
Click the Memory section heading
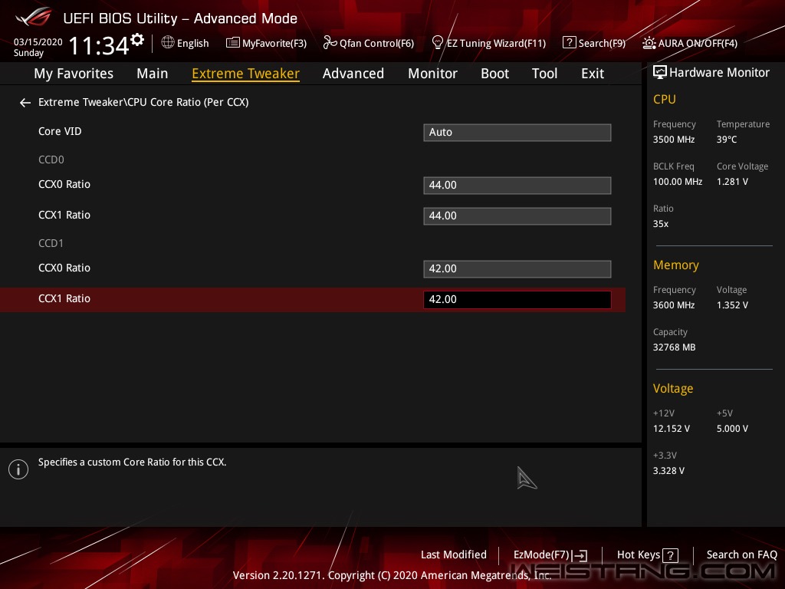click(x=675, y=265)
